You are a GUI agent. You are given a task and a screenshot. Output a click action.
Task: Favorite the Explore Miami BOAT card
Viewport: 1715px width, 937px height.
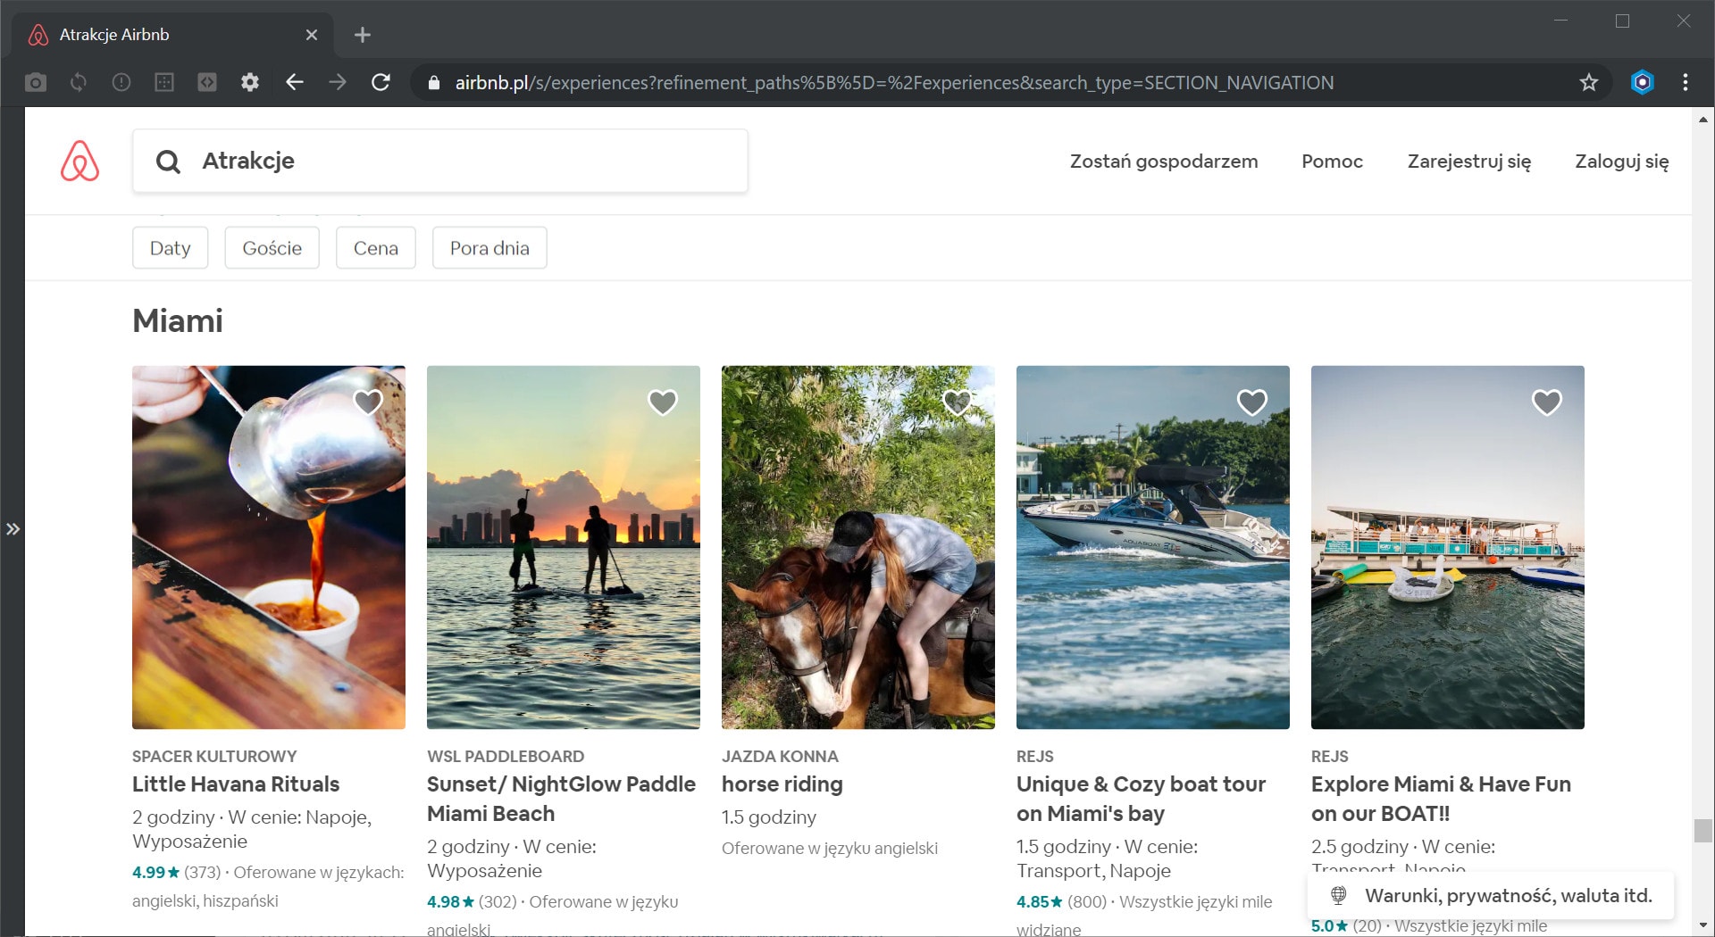pos(1547,402)
